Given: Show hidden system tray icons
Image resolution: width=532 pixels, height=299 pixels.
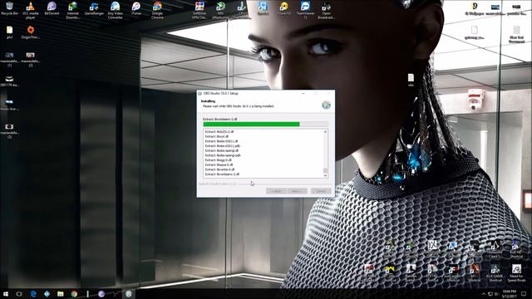Looking at the screenshot, I should pyautogui.click(x=484, y=294).
